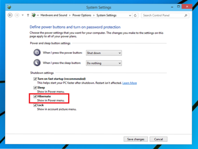
Task: Open the power button action dropdown
Action: click(104, 53)
